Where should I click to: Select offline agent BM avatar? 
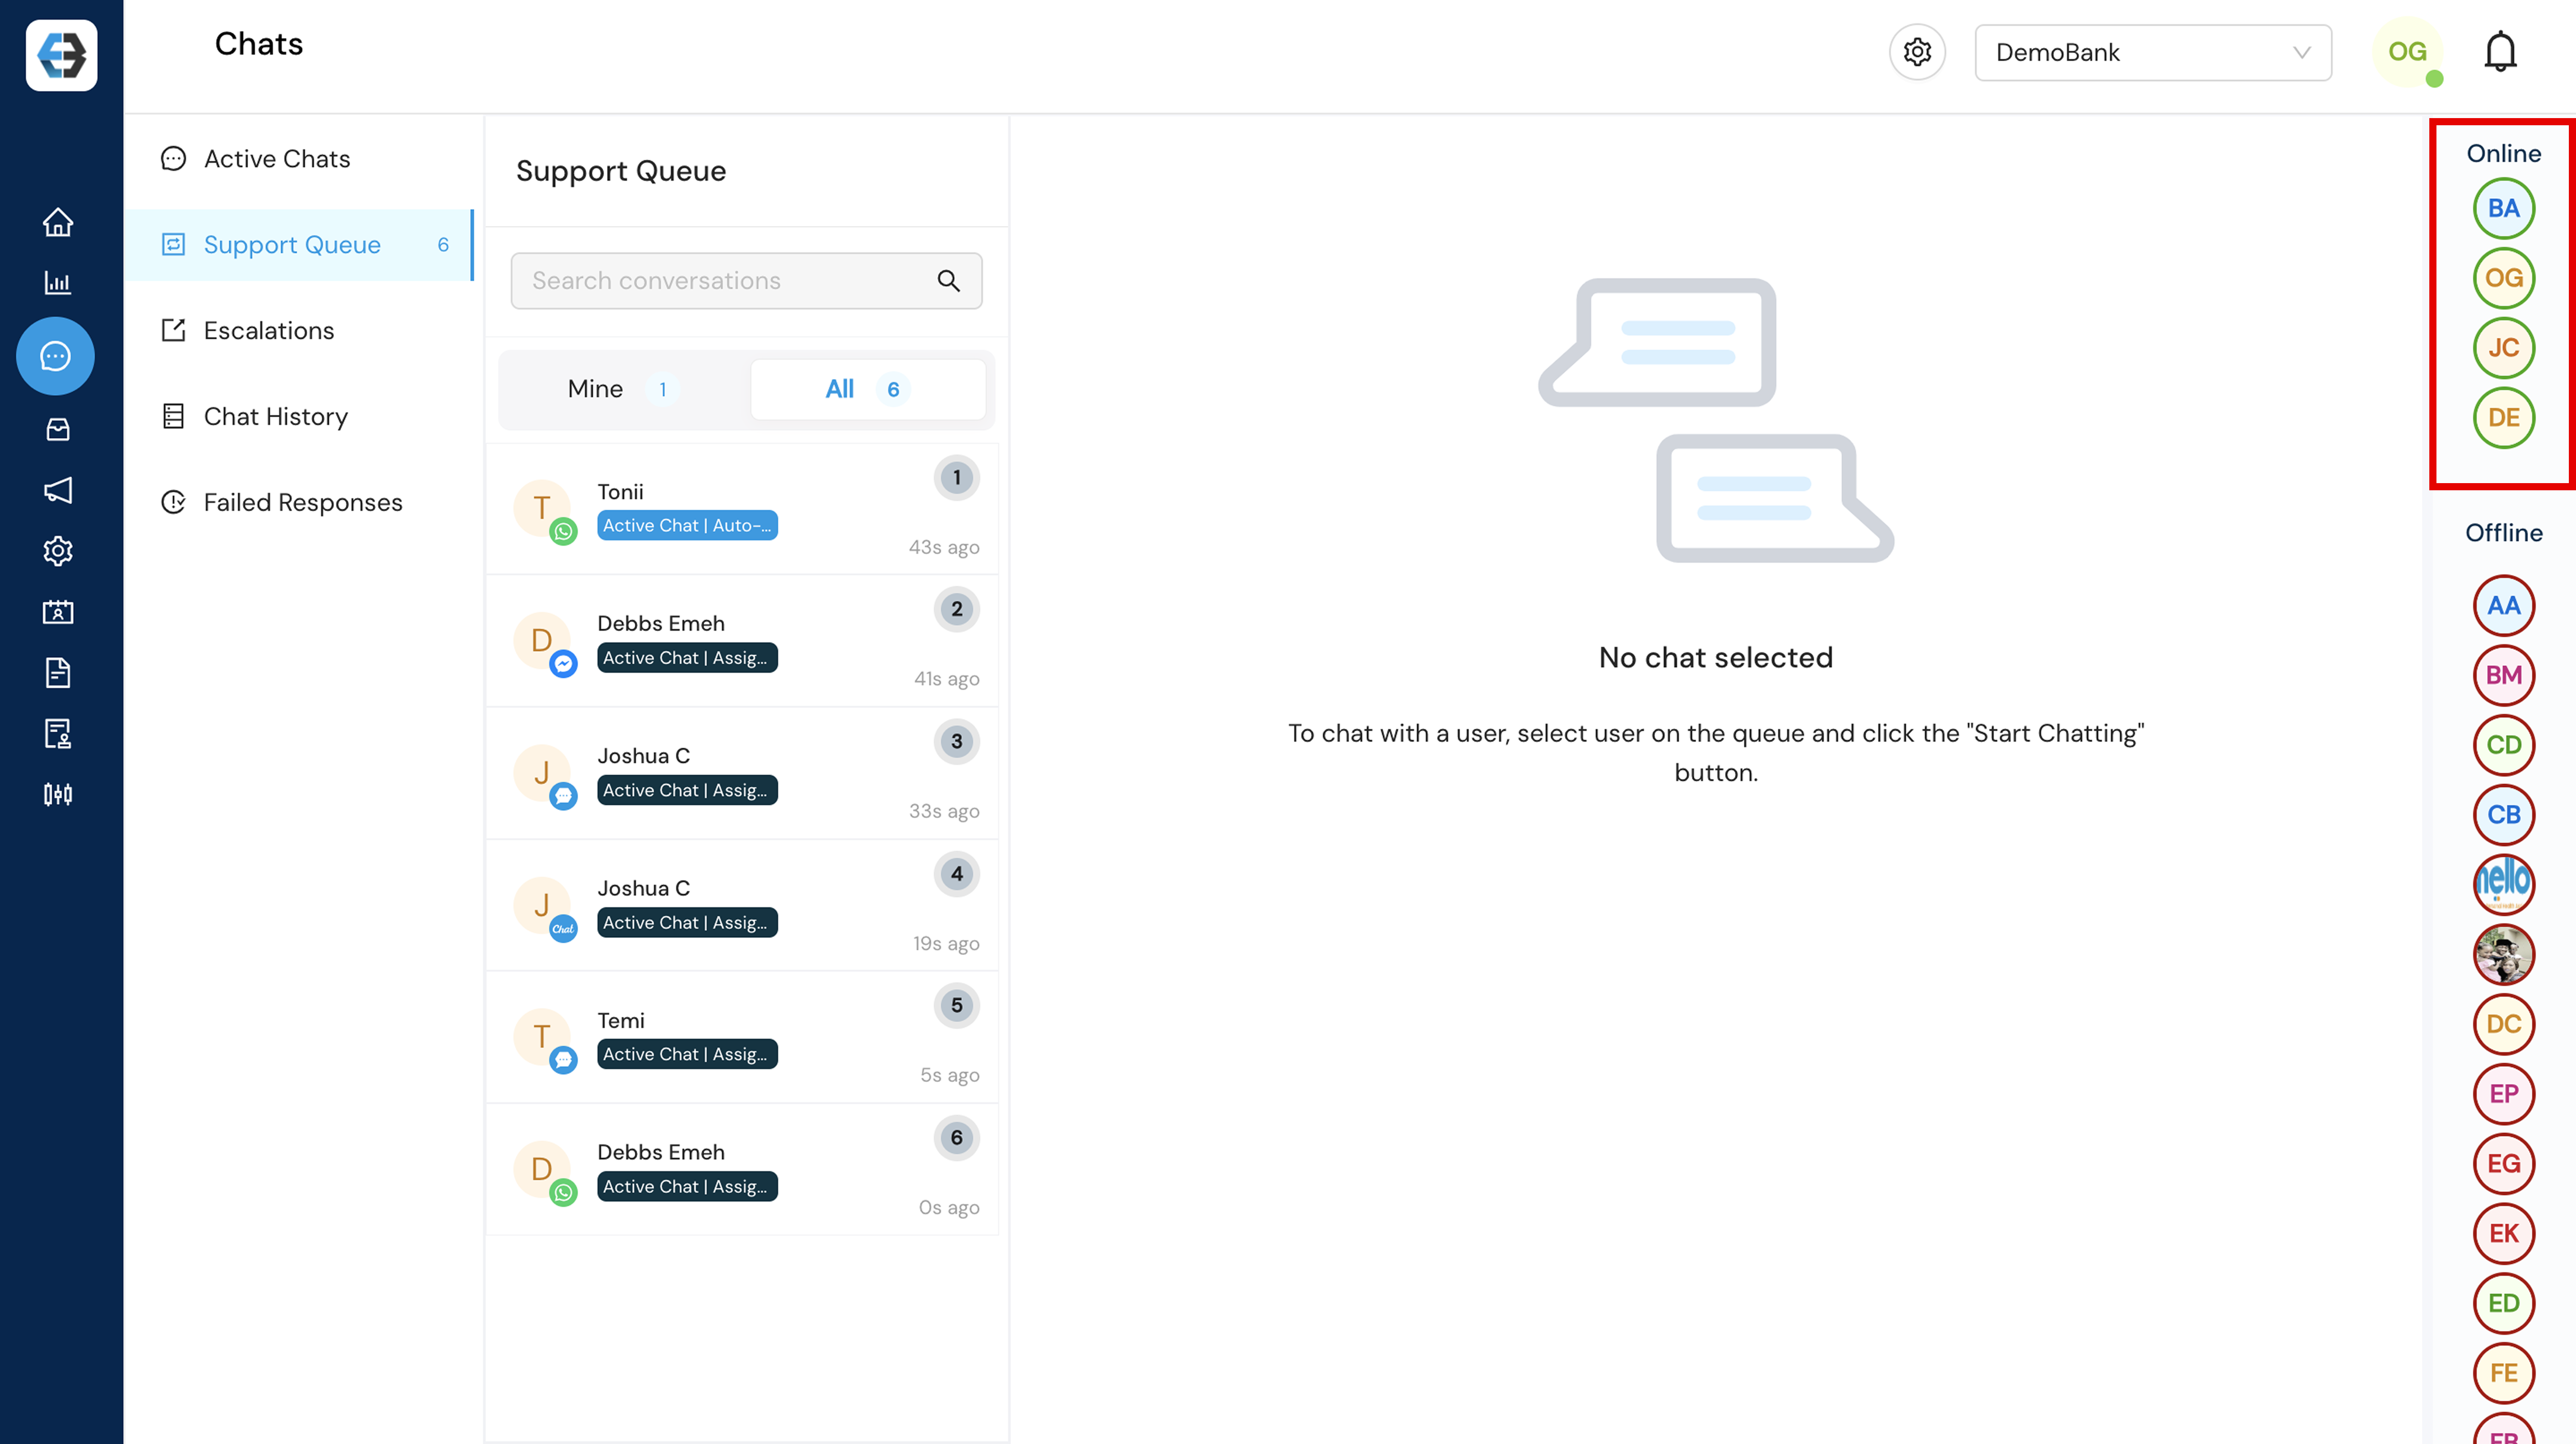[2503, 675]
